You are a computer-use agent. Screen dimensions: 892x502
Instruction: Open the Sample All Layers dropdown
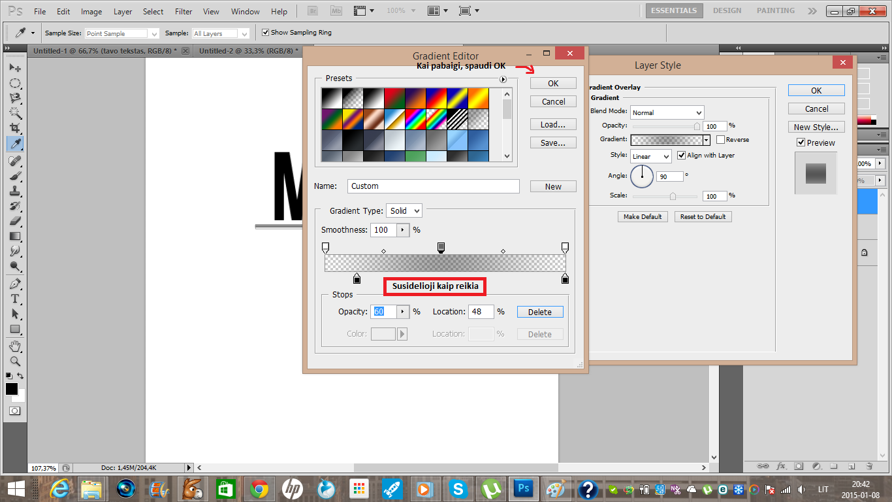click(x=221, y=33)
